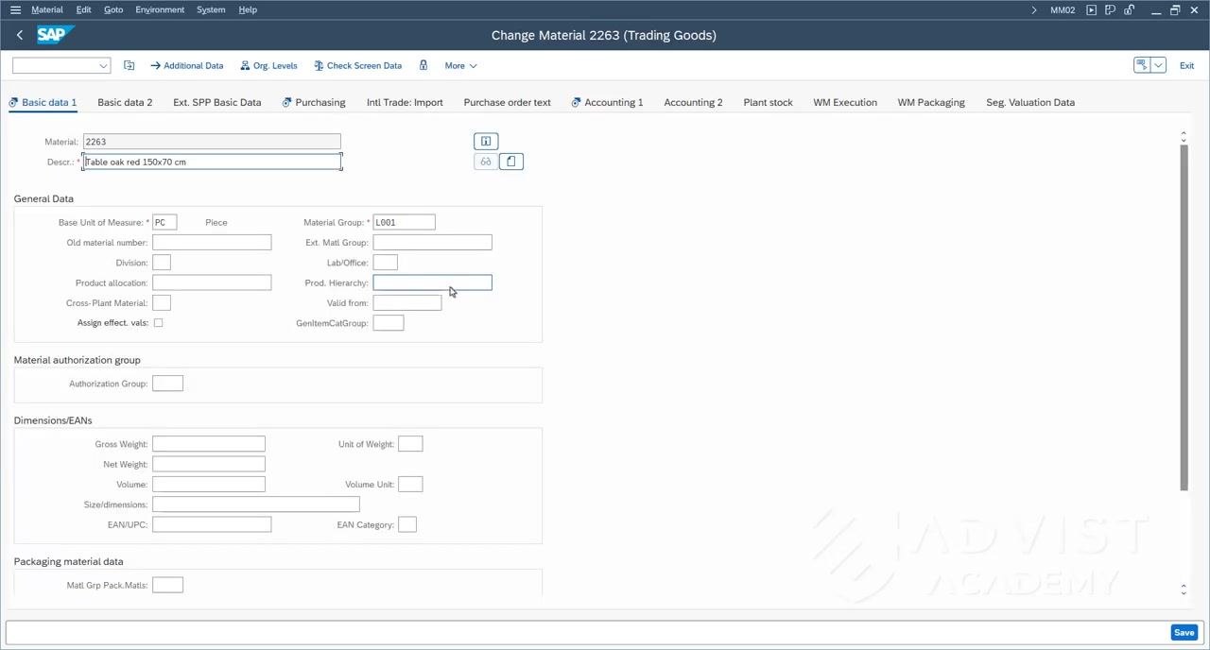
Task: Click the document icon beside the description field
Action: 510,162
